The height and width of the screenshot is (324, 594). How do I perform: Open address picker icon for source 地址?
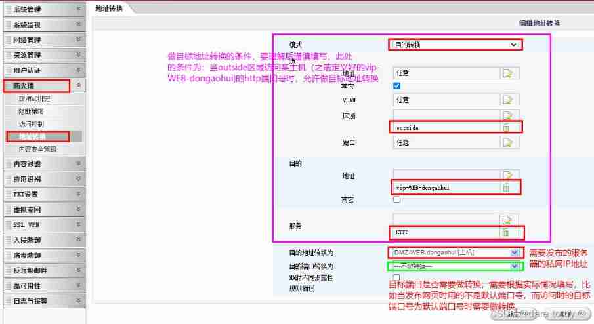click(x=507, y=73)
